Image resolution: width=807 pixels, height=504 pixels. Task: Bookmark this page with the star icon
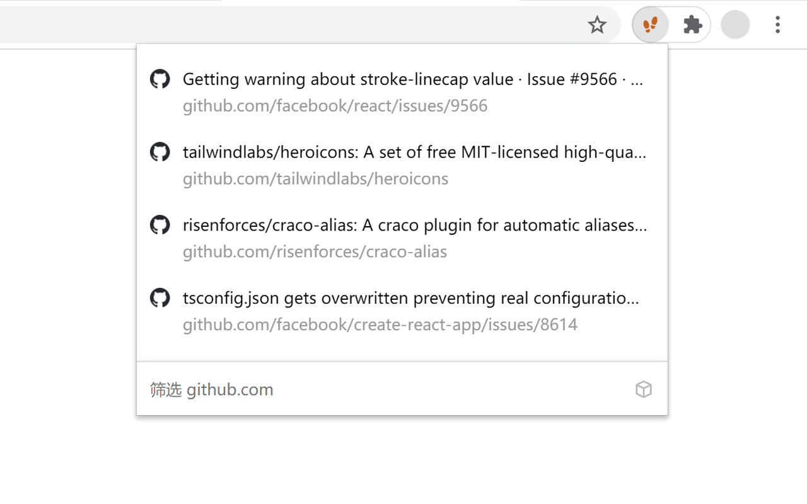click(596, 25)
